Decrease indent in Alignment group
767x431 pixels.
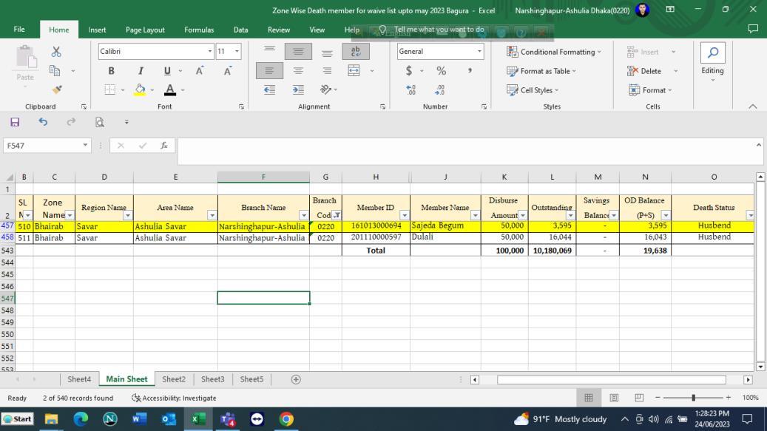click(269, 90)
